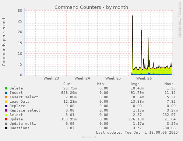The width and height of the screenshot is (183, 141).
Task: Click Delete max value 1.33
Action: 171,88
